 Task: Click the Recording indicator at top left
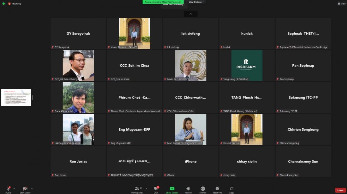15,3
